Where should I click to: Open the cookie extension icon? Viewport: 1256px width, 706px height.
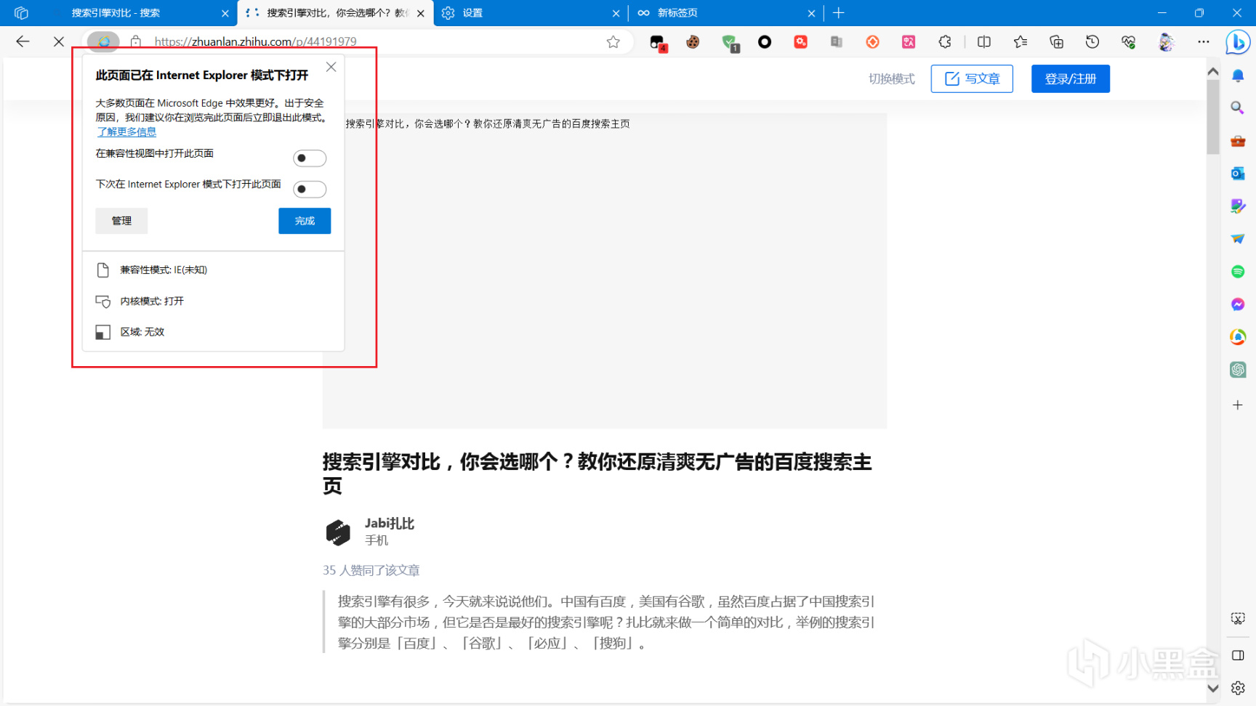coord(693,42)
